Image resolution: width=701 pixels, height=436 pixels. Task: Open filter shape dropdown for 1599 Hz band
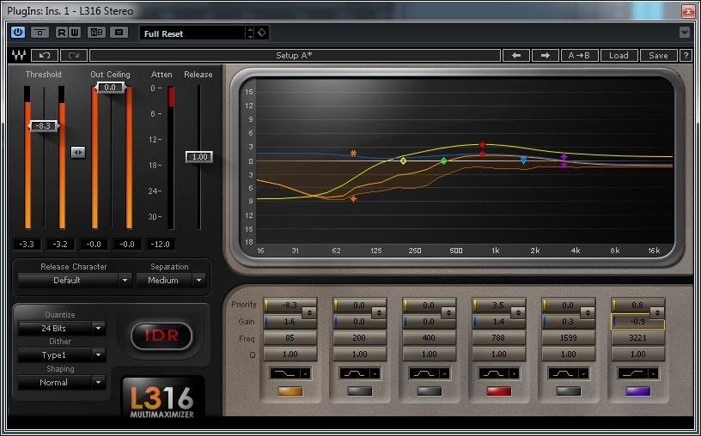(x=569, y=373)
